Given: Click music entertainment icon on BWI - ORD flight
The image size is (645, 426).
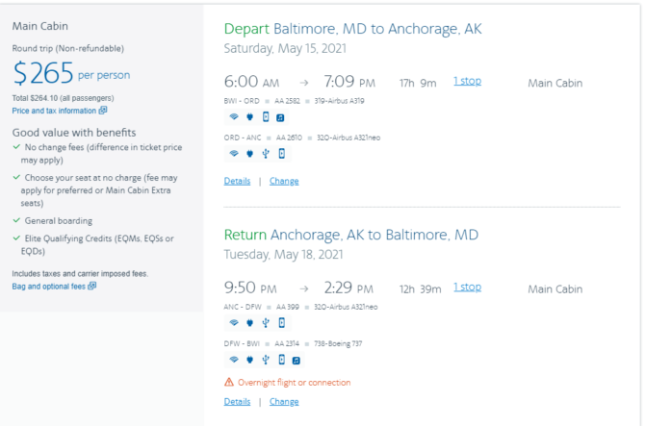Looking at the screenshot, I should click(x=281, y=117).
